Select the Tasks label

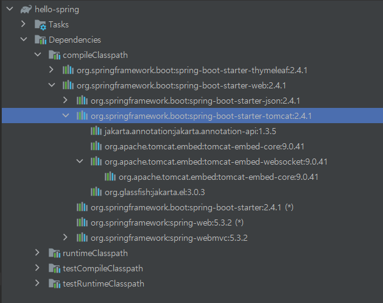(58, 25)
